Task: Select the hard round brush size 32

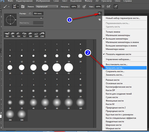Action: [x=22, y=69]
